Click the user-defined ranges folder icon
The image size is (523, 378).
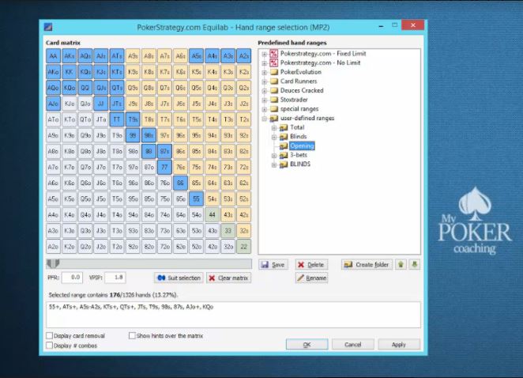coord(274,118)
